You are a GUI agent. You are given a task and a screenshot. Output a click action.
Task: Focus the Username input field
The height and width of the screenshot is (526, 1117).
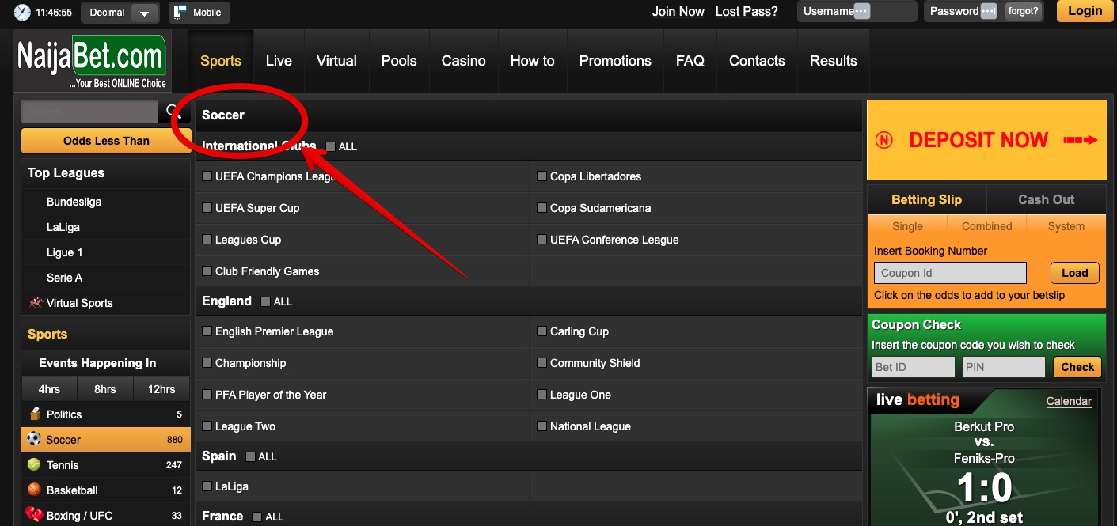pos(857,11)
